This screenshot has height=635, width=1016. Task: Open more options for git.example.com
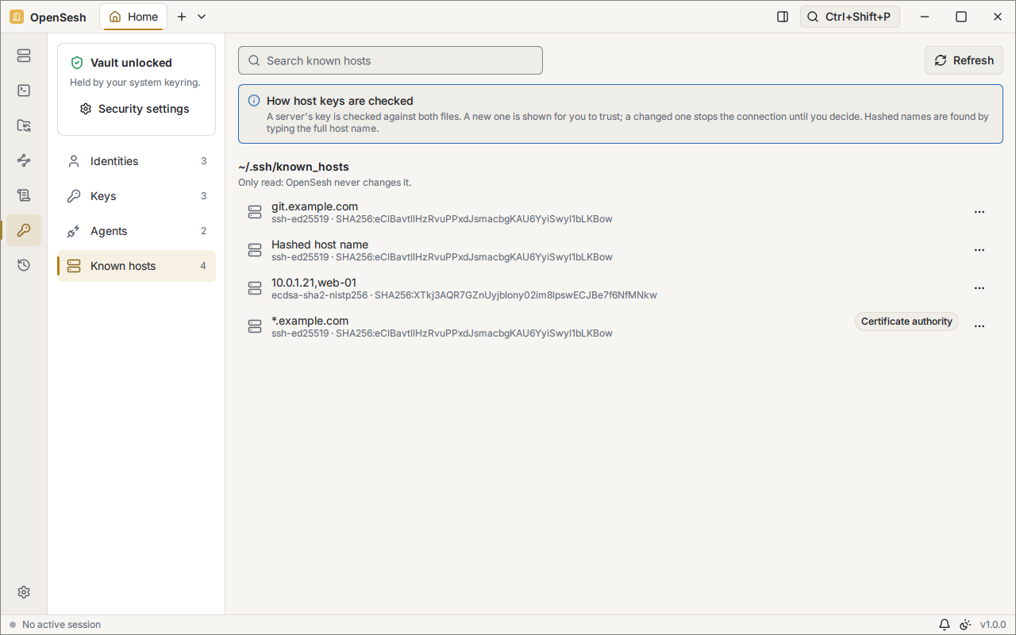[979, 212]
